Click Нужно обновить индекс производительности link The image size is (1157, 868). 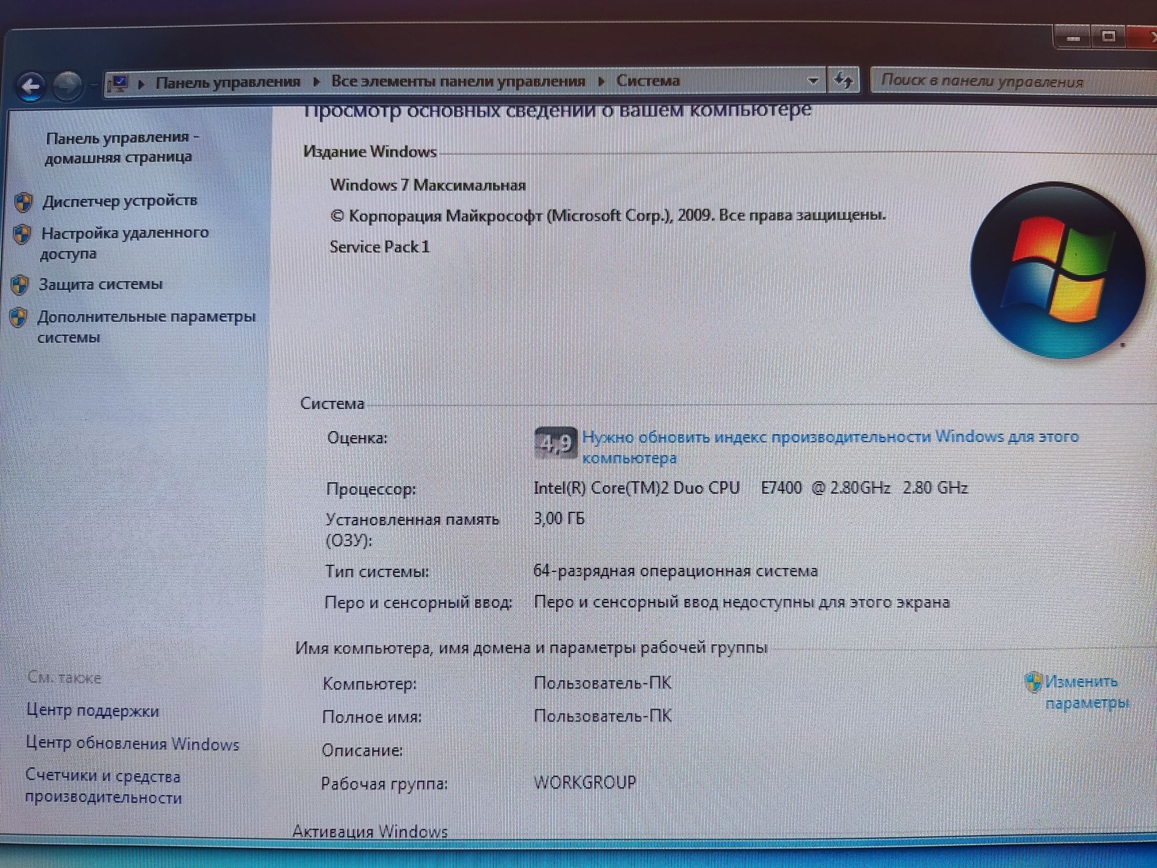point(831,447)
